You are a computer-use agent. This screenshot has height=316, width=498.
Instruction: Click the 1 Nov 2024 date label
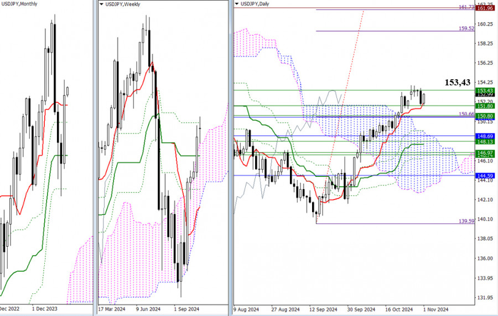coord(436,309)
